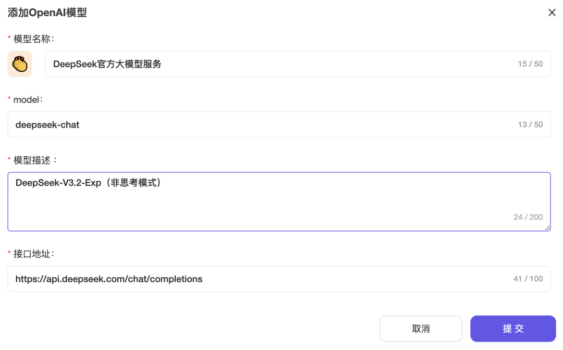563x350 pixels.
Task: Click the model field label
Action: pos(28,99)
